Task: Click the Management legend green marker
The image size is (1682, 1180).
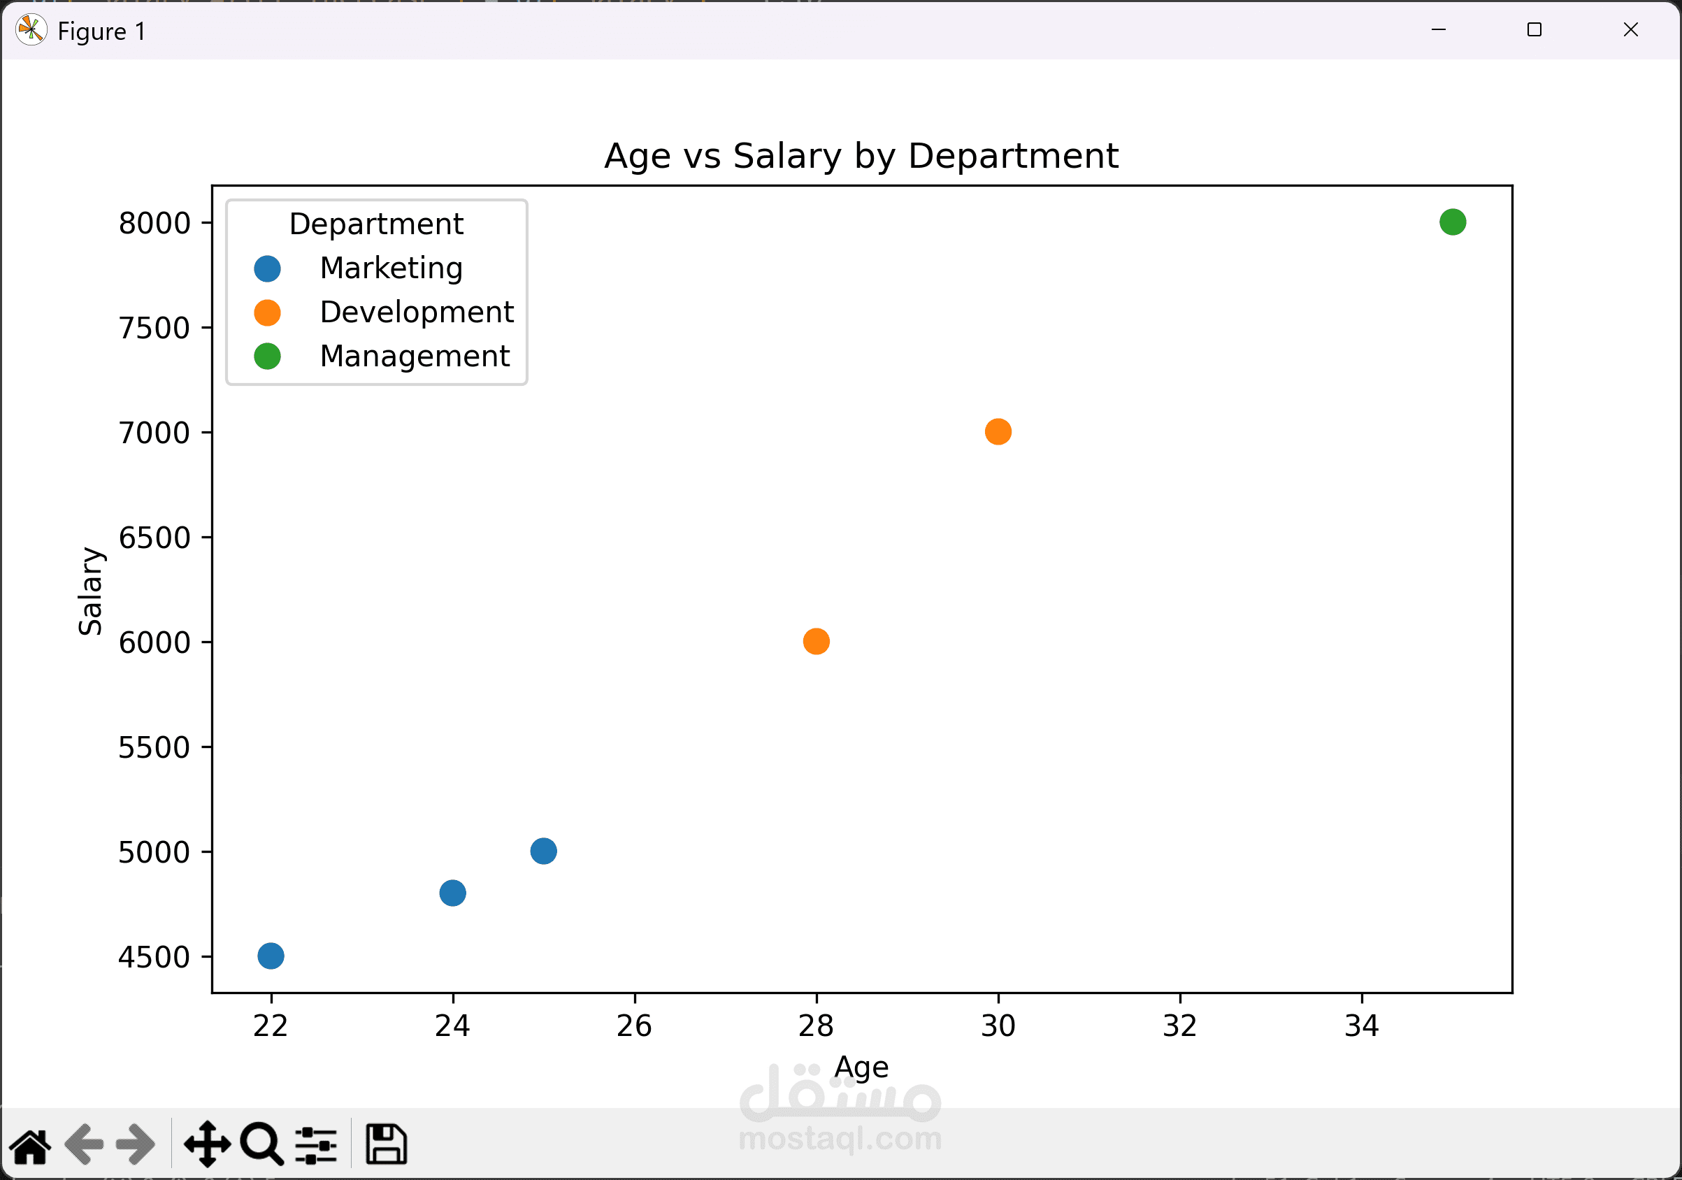Action: (267, 357)
